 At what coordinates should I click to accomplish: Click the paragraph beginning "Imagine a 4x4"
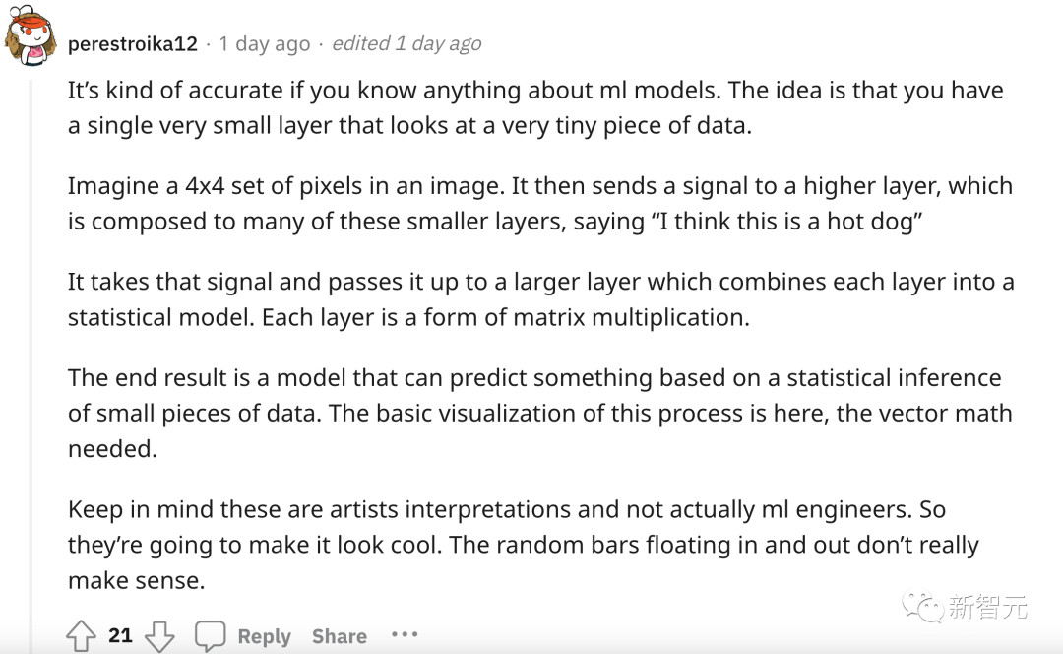[x=540, y=204]
